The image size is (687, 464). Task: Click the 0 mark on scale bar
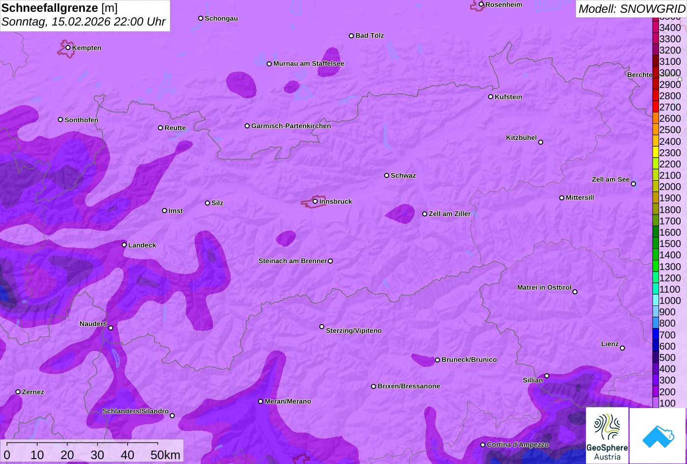pyautogui.click(x=7, y=455)
